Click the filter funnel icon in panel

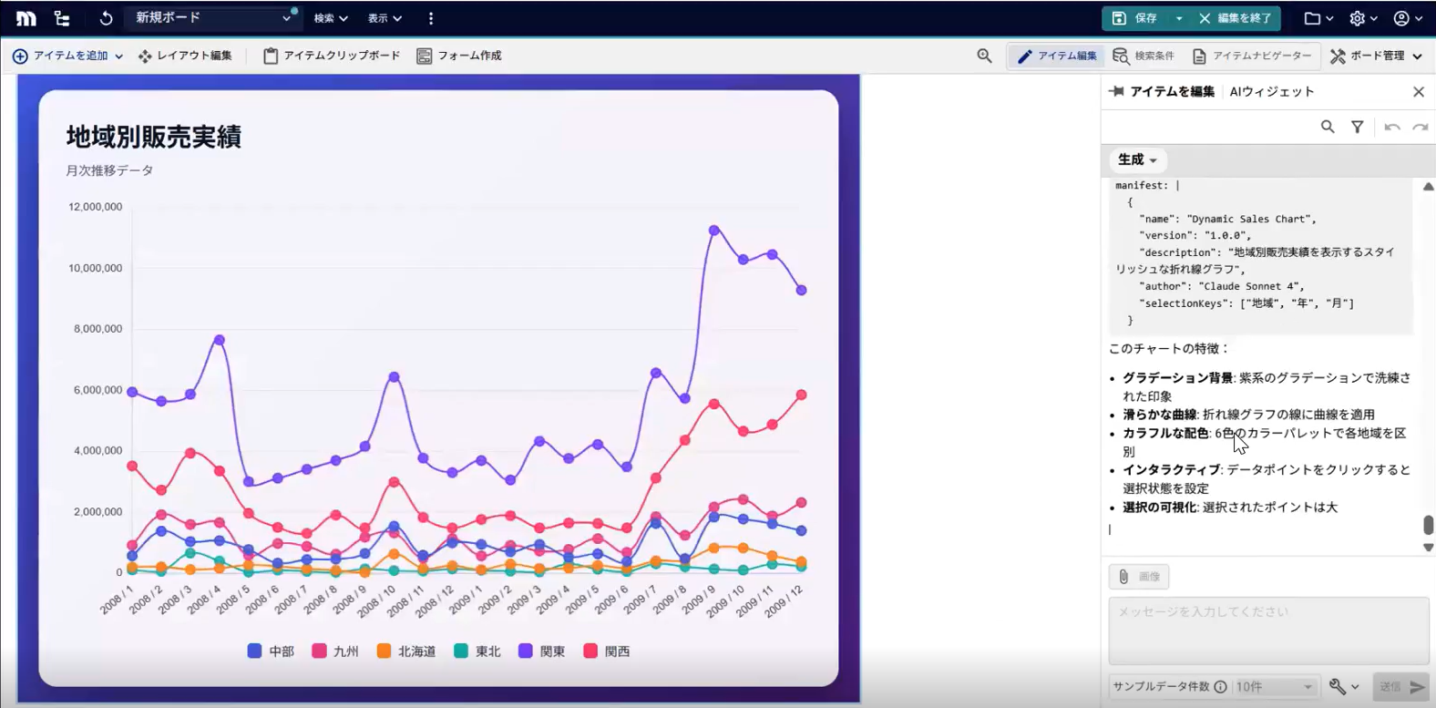tap(1357, 127)
